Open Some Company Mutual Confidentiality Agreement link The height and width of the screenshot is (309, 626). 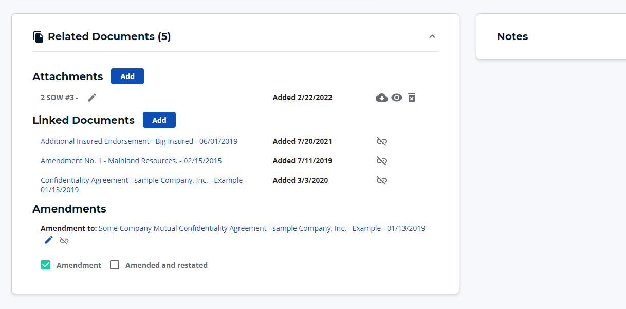click(262, 228)
